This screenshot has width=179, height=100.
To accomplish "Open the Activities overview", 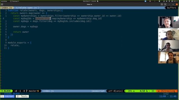I will (4, 1).
